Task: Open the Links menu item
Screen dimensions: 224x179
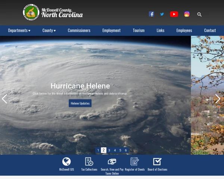Action: (161, 31)
